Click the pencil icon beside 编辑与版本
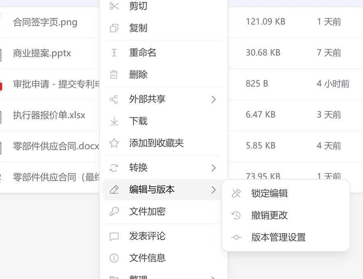The image size is (363, 279). pos(114,190)
